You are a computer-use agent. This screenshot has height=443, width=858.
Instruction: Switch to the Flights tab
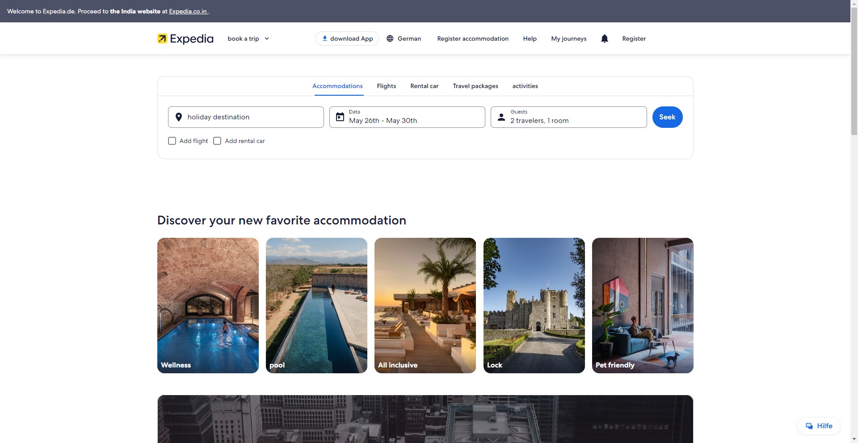[386, 86]
